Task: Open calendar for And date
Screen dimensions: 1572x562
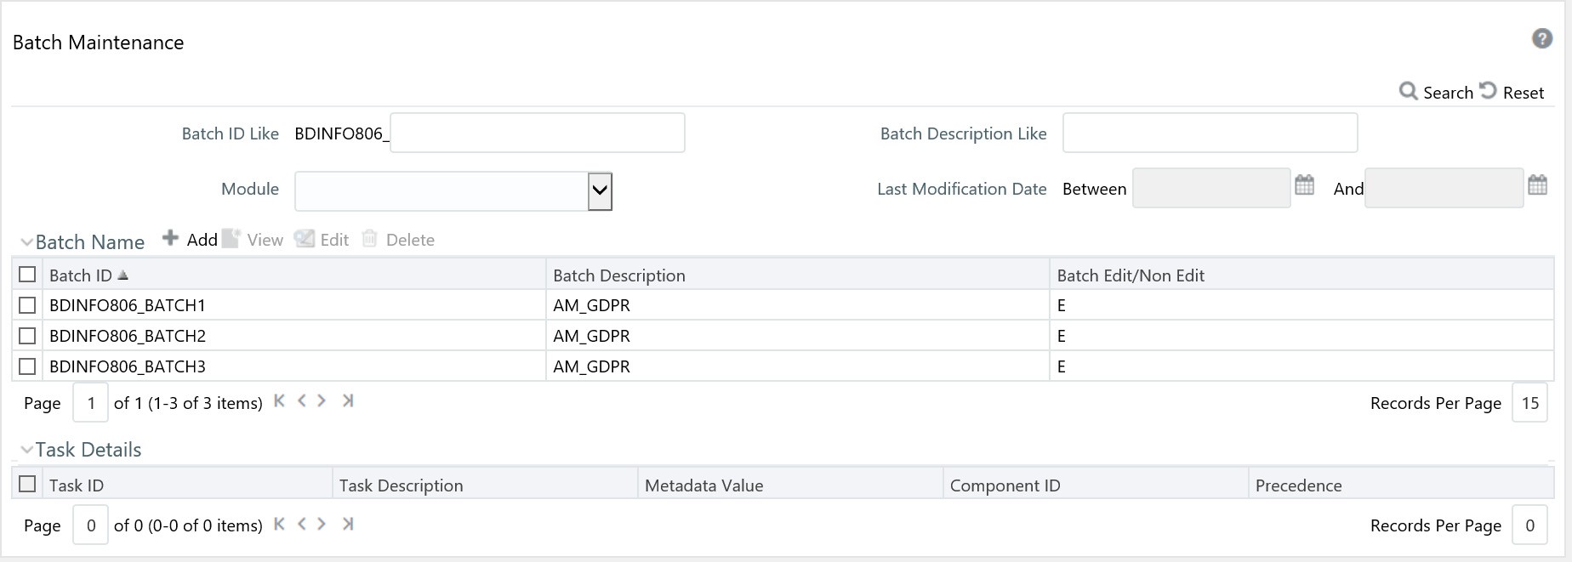Action: pyautogui.click(x=1537, y=184)
